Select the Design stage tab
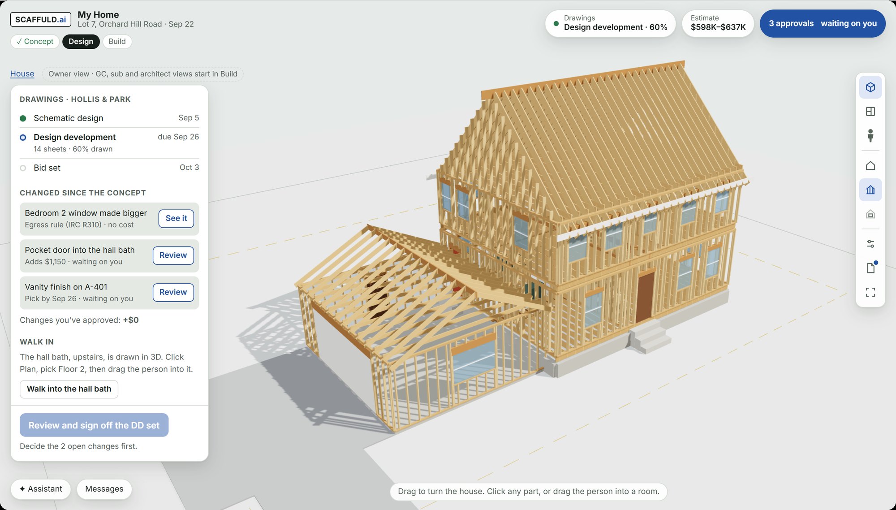Image resolution: width=896 pixels, height=510 pixels. point(81,41)
